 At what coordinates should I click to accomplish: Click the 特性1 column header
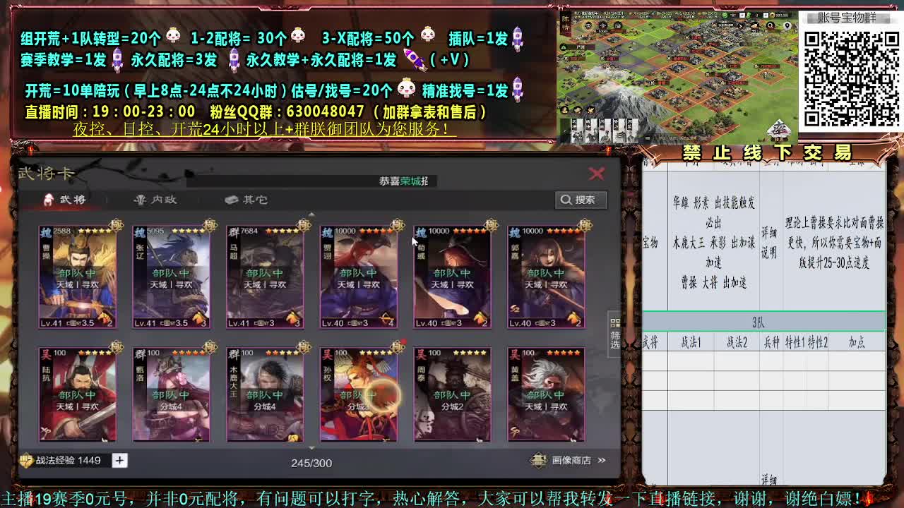click(794, 342)
